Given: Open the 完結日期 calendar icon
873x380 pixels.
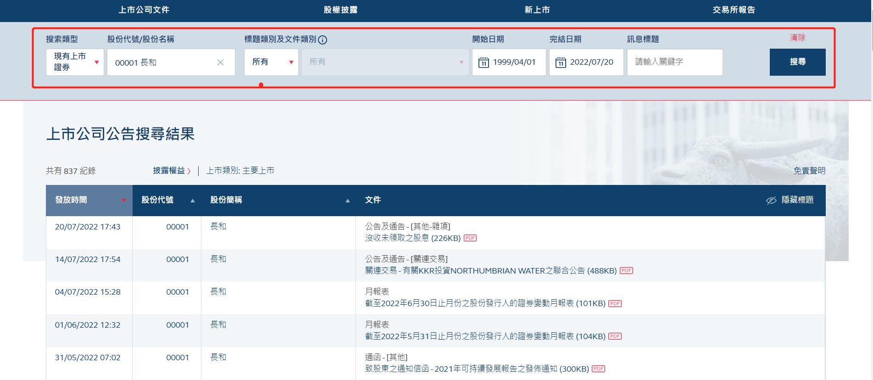Looking at the screenshot, I should pyautogui.click(x=561, y=62).
